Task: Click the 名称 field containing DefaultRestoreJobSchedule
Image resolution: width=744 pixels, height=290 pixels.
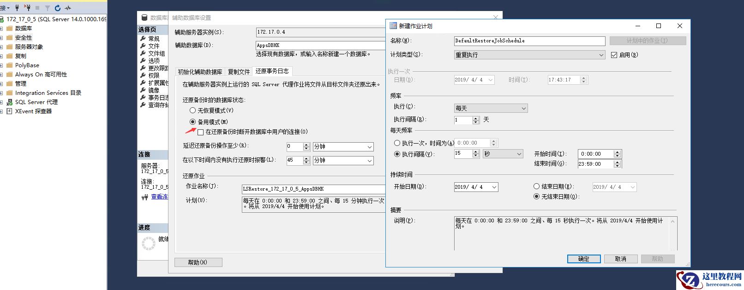Action: pos(529,41)
